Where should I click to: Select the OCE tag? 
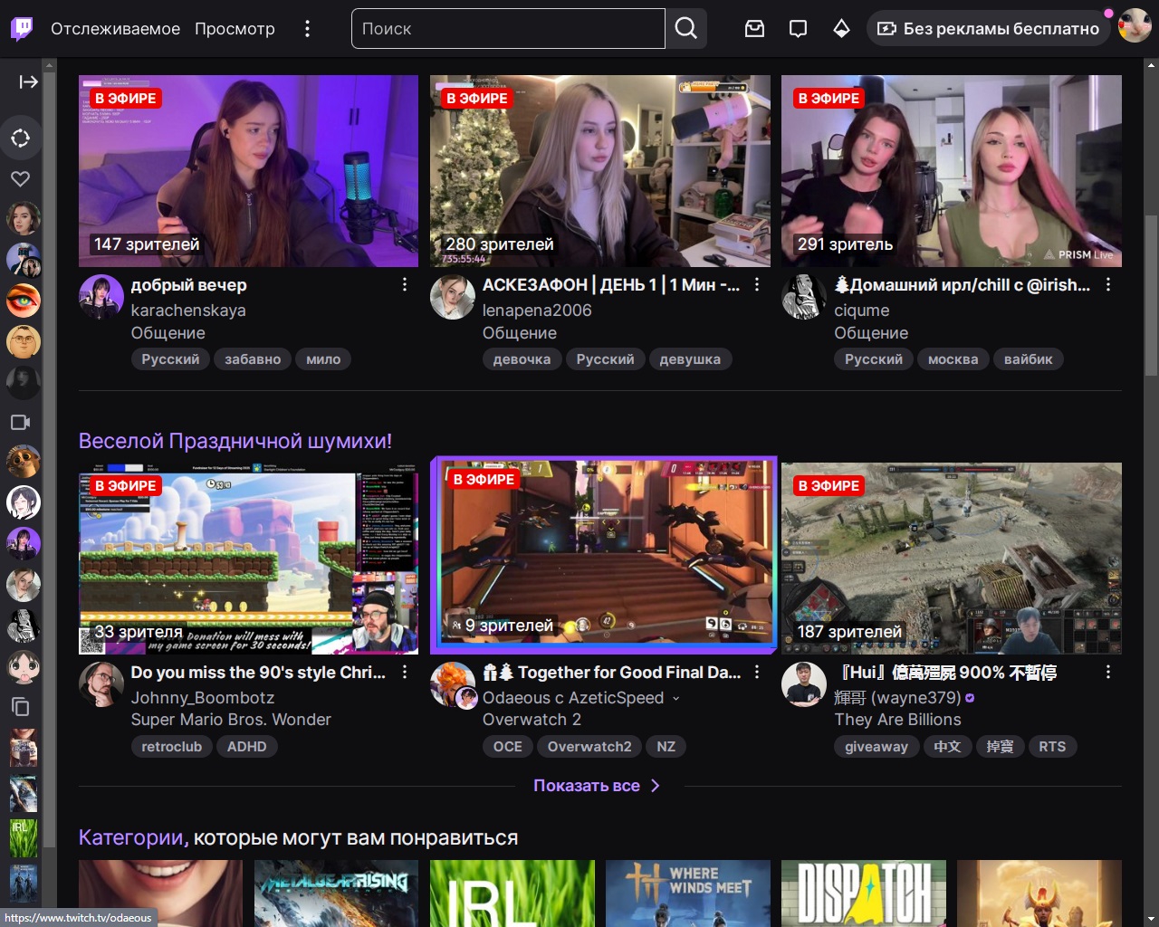coord(508,747)
